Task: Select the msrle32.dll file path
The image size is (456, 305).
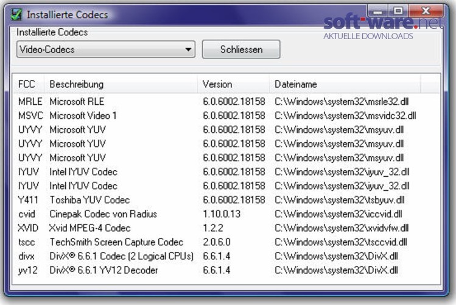Action: (x=342, y=101)
